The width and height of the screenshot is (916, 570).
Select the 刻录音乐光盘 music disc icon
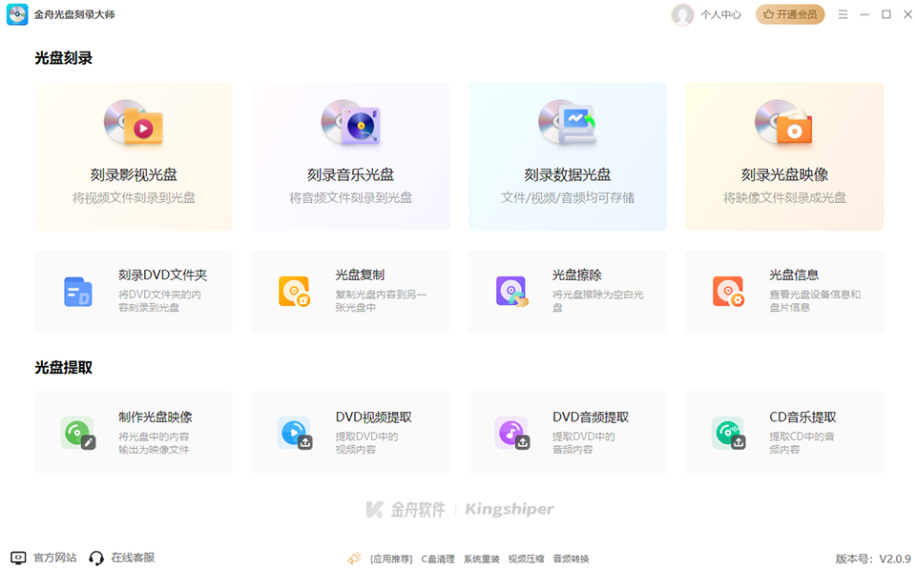[350, 124]
